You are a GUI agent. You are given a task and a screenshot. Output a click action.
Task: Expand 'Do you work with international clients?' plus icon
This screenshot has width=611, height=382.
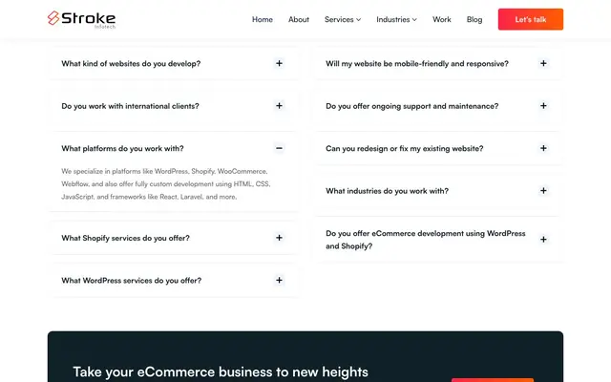279,106
